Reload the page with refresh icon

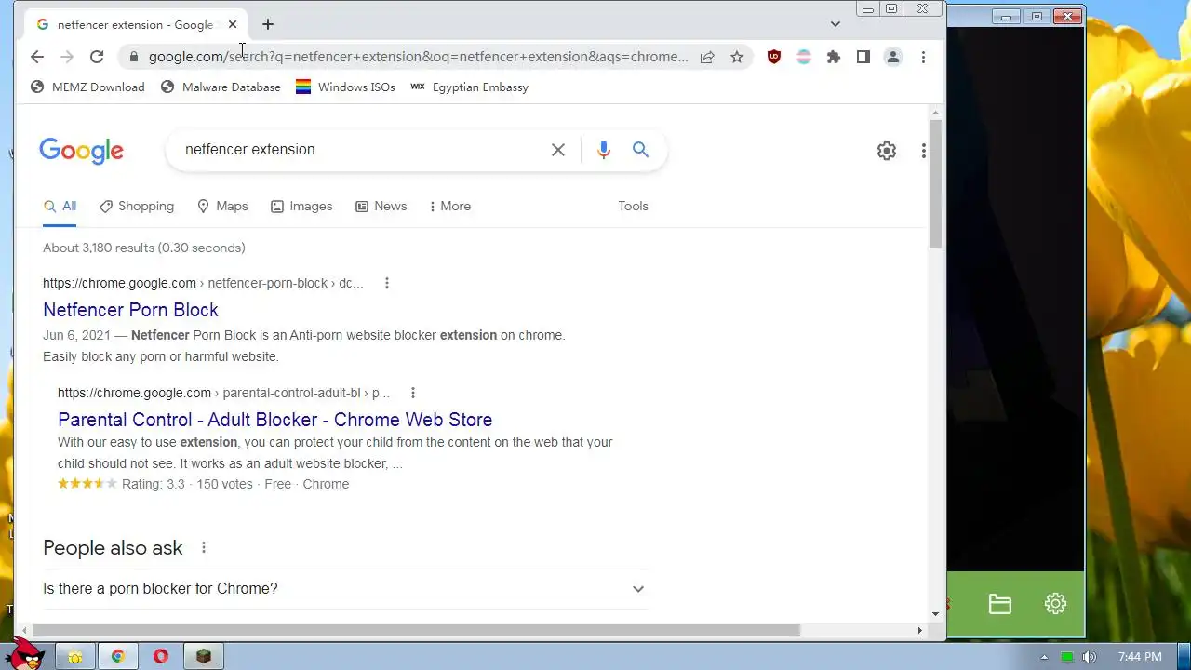tap(97, 57)
